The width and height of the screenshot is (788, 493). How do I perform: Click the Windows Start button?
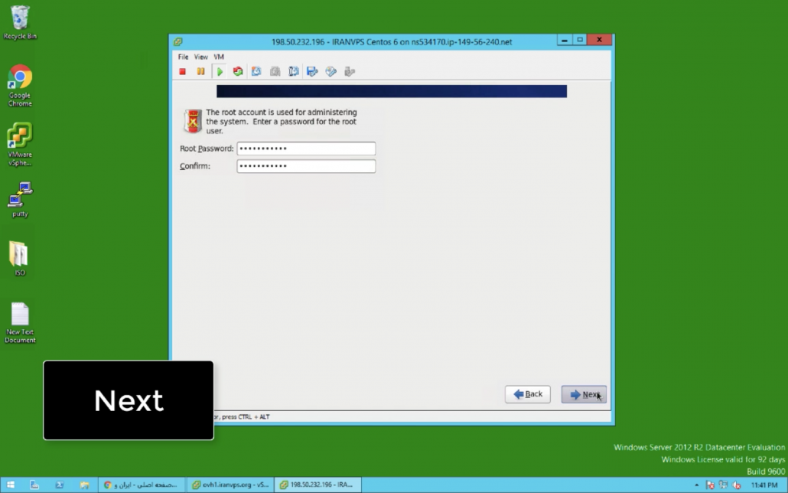[11, 485]
